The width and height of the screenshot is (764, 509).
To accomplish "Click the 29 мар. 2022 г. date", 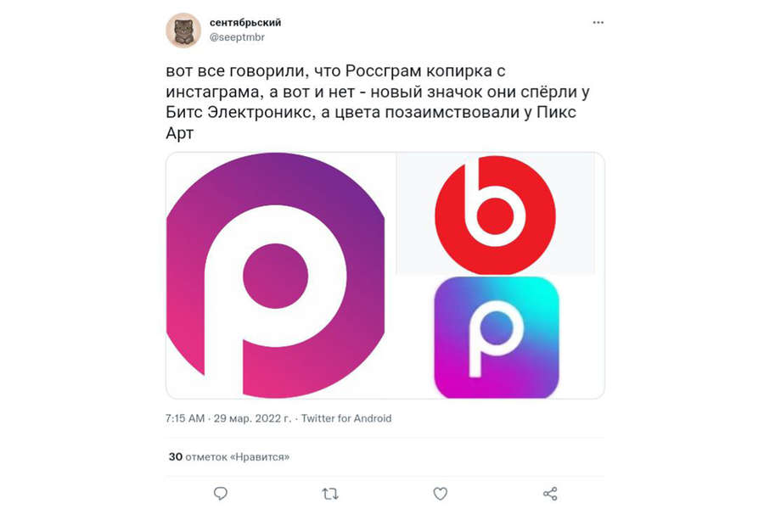I will (x=252, y=418).
